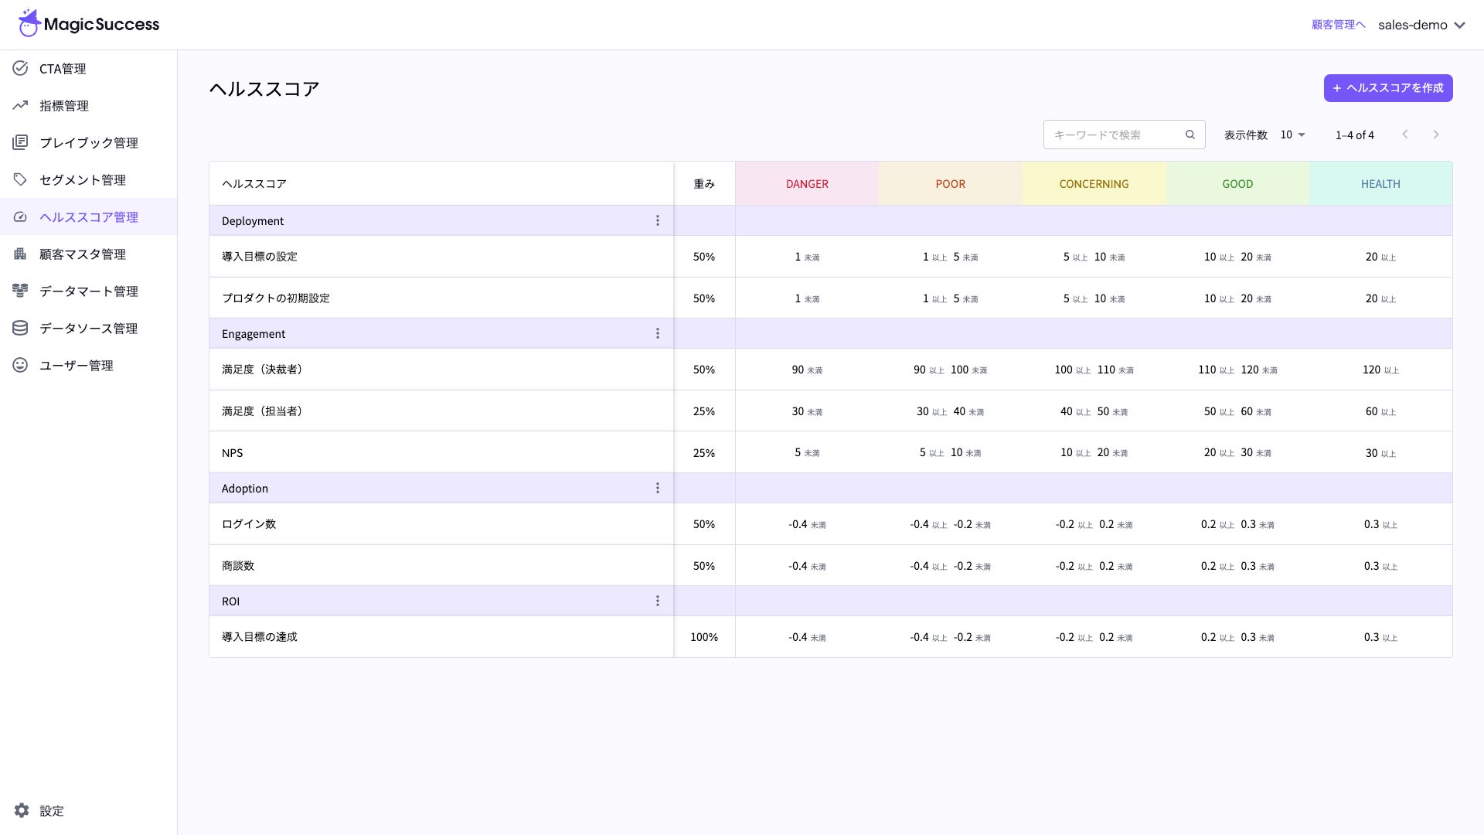Open the Deployment row three-dot menu
Viewport: 1484px width, 835px height.
click(x=658, y=220)
